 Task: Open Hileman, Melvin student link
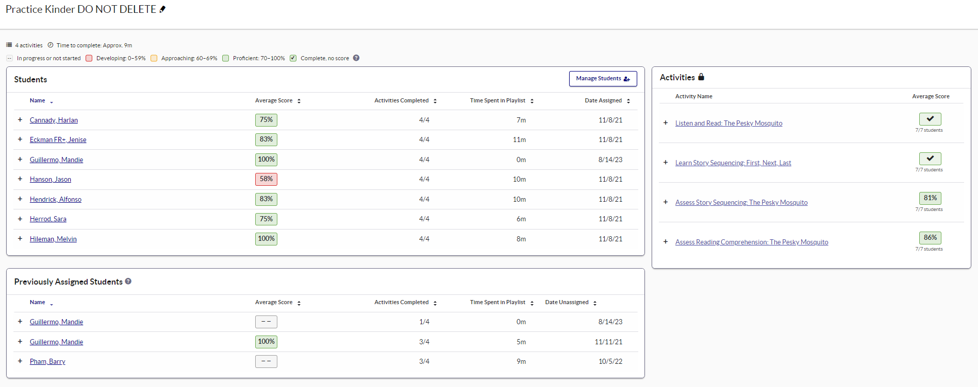coord(53,239)
